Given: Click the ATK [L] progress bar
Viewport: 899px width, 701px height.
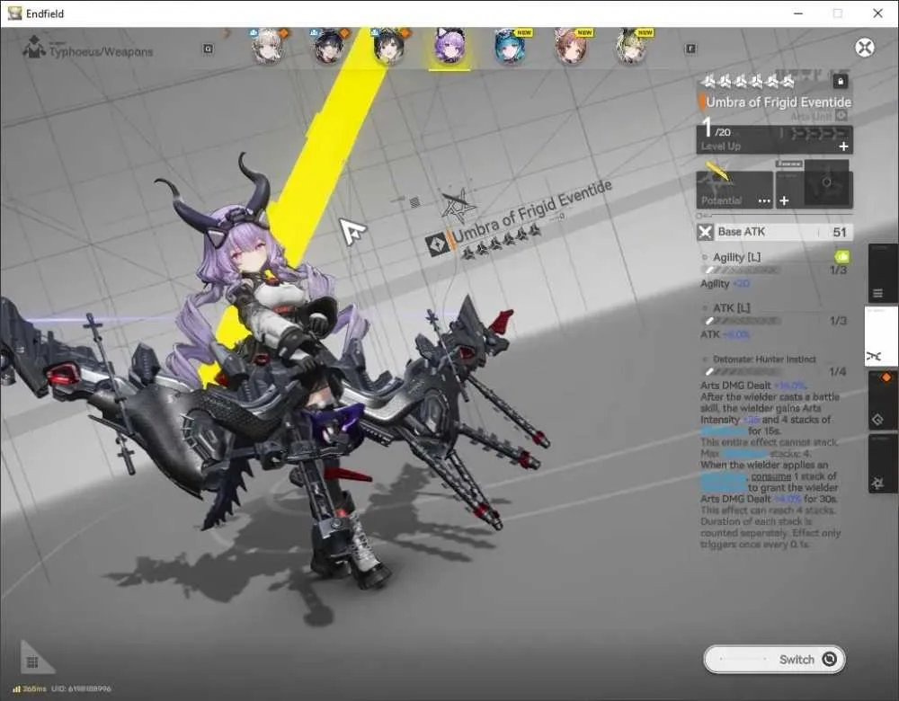Looking at the screenshot, I should (x=741, y=321).
